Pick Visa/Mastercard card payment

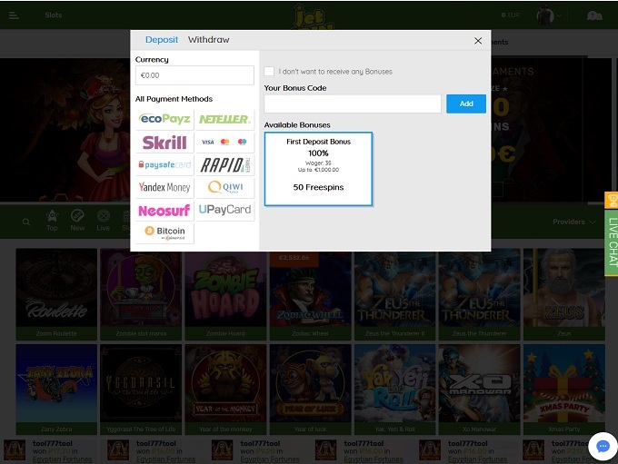click(224, 142)
